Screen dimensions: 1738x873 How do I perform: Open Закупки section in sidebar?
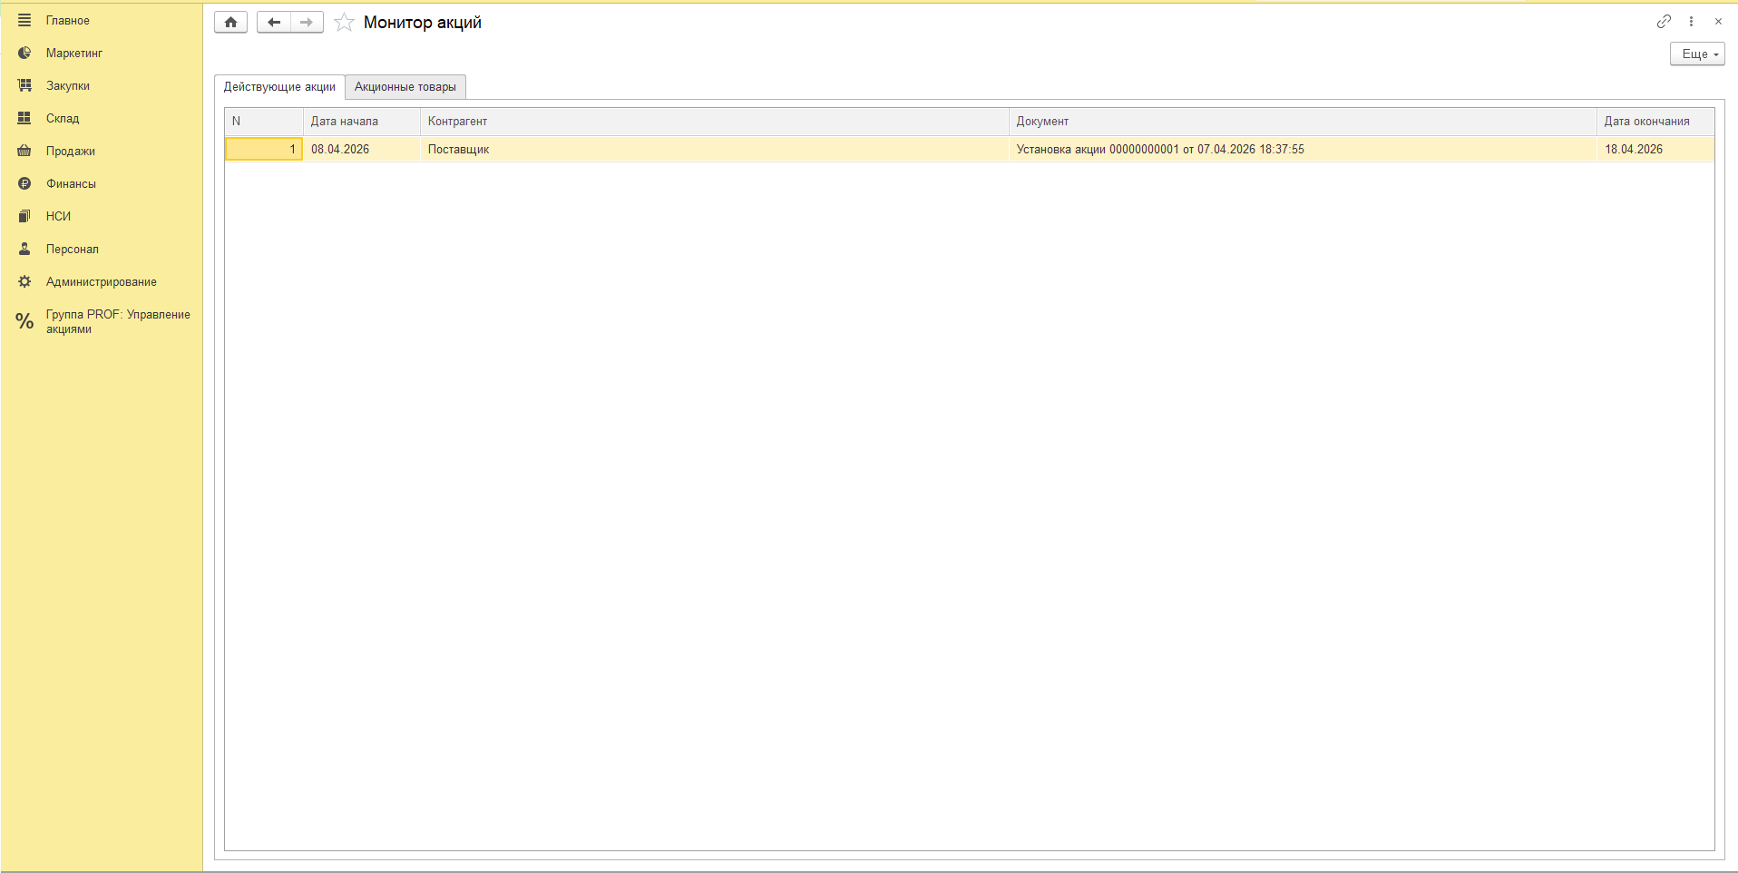tap(67, 86)
